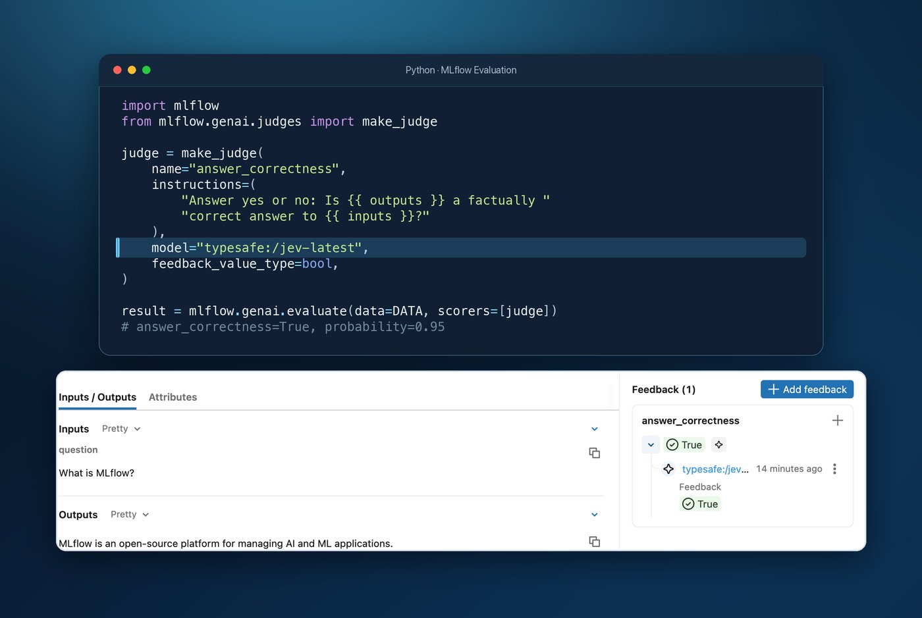Click the question field label

(78, 450)
